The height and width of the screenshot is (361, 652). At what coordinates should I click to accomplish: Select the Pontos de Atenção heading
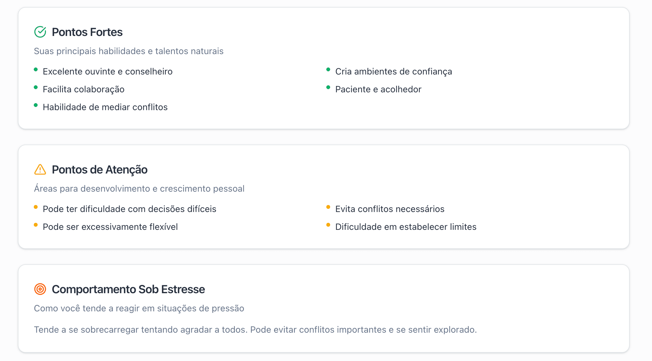point(99,170)
